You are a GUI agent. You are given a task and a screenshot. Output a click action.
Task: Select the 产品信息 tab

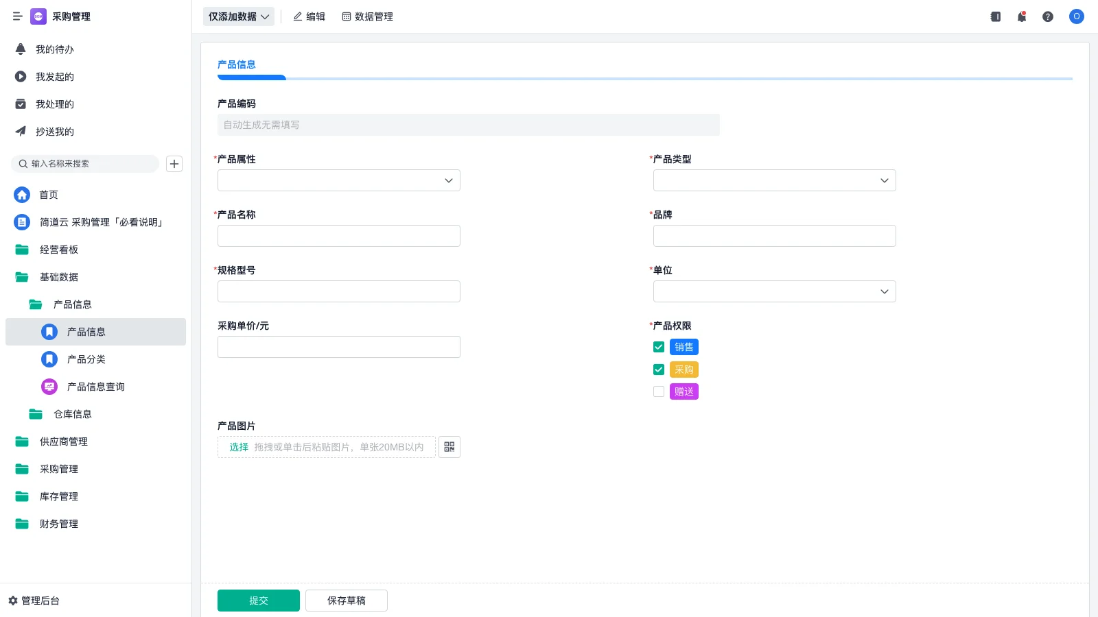point(237,64)
